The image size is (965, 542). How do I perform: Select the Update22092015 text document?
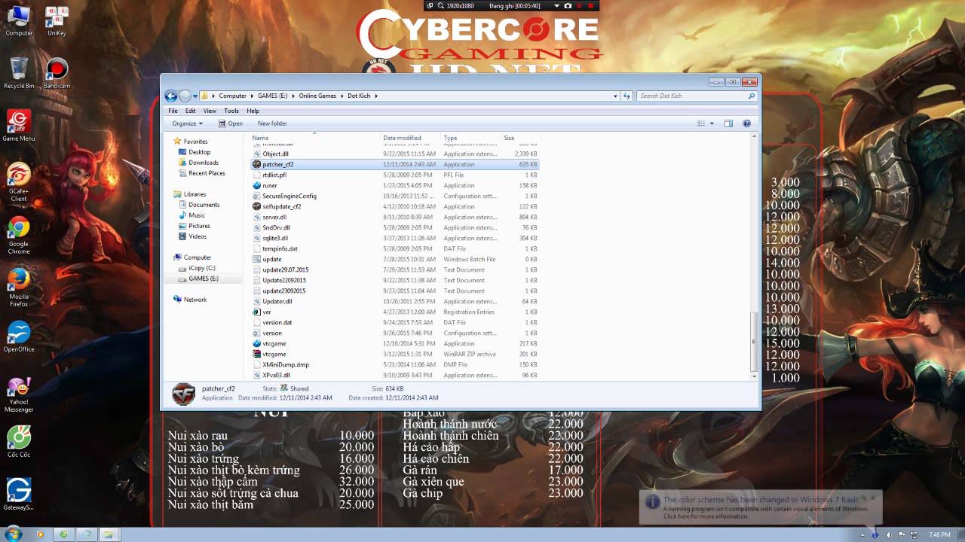coord(395,280)
